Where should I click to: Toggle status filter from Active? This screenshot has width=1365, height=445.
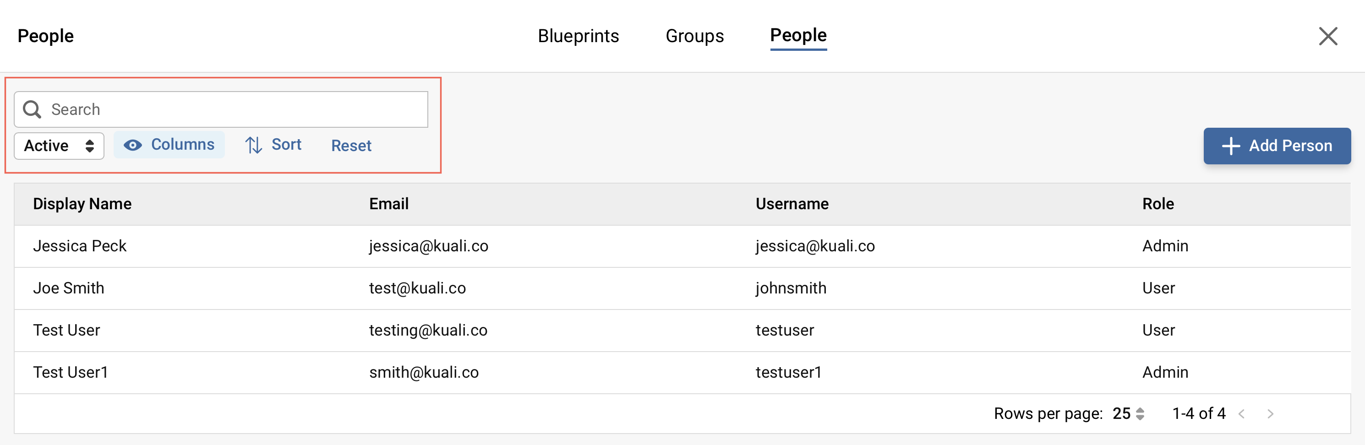tap(58, 146)
